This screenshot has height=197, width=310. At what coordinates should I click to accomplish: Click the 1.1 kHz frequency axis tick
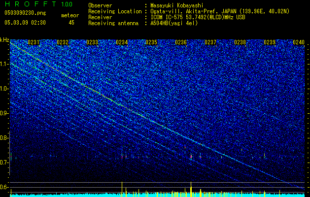[x=4, y=64]
